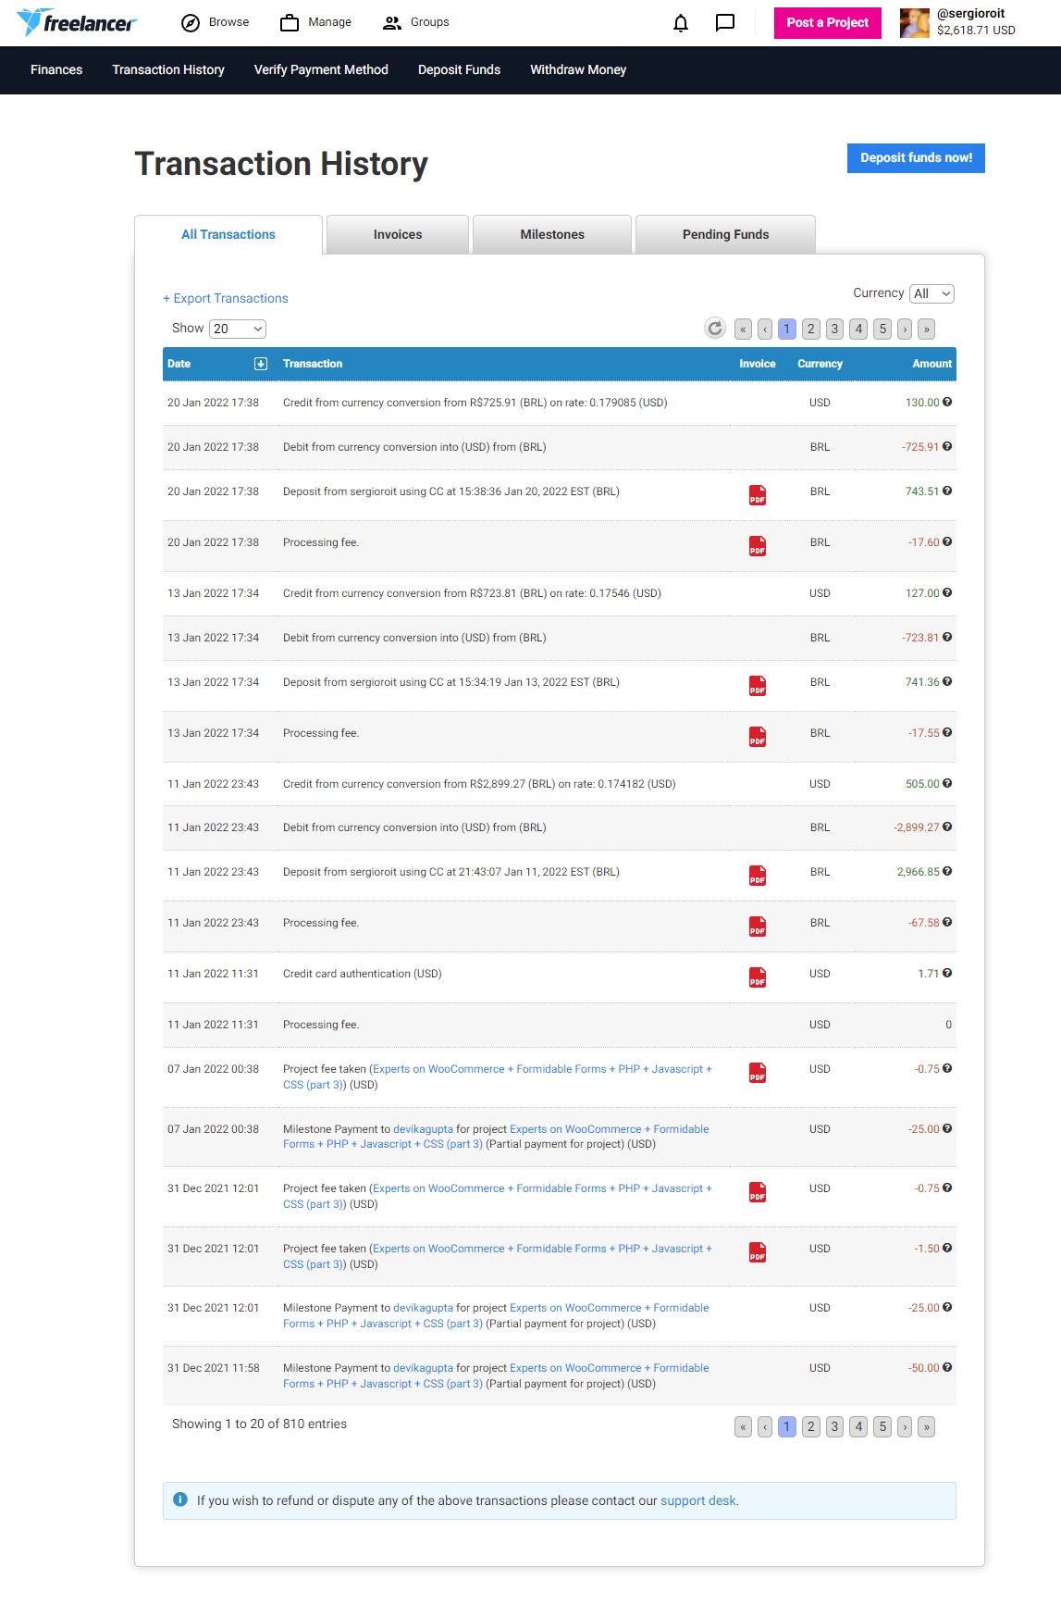Viewport: 1061px width, 1617px height.
Task: Click the '$2,618.71 USD' balance text
Action: point(976,31)
